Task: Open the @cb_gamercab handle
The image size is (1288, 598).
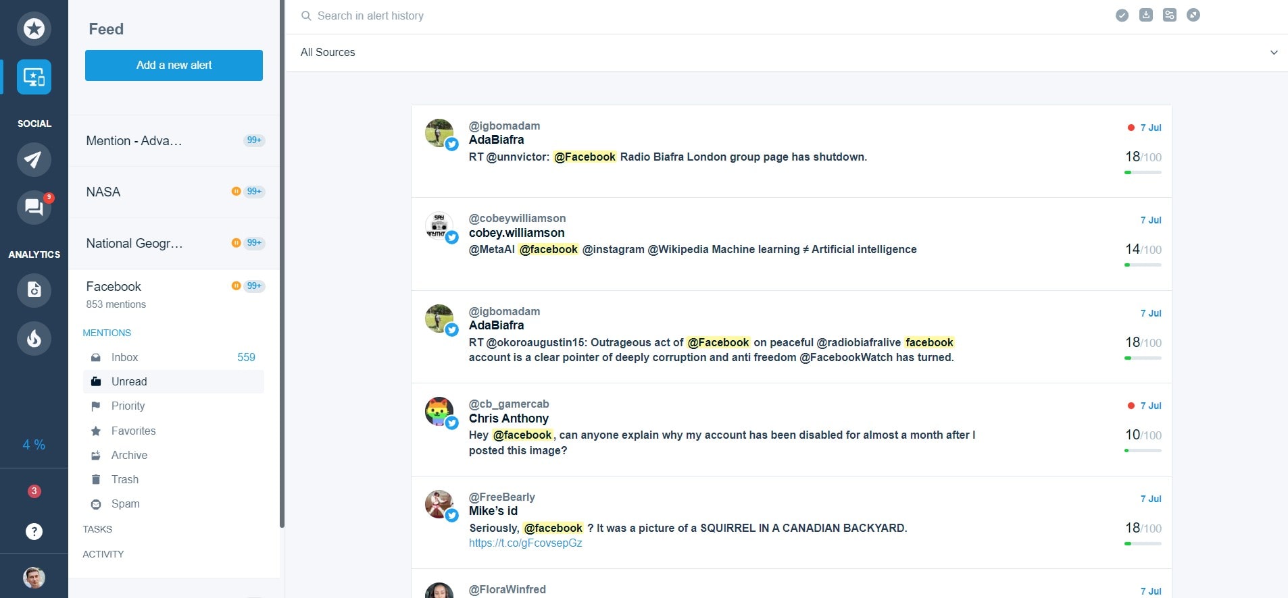Action: coord(509,404)
